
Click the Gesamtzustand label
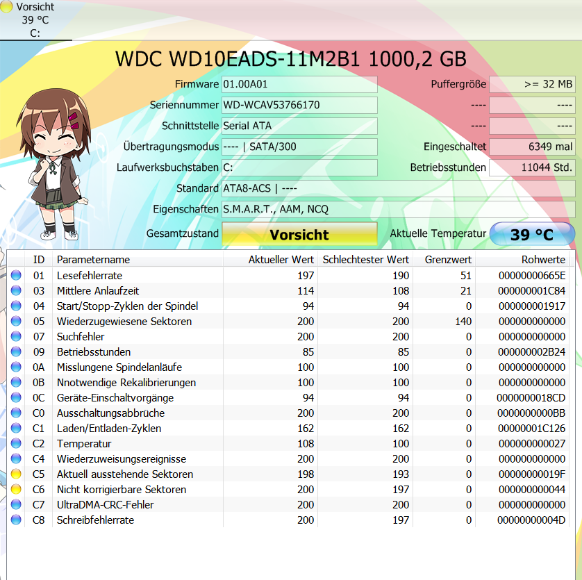click(x=182, y=233)
